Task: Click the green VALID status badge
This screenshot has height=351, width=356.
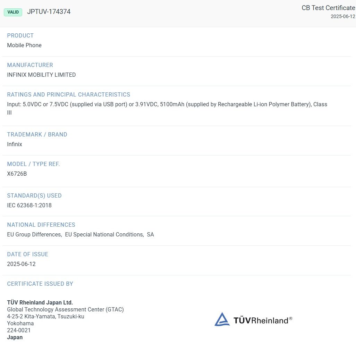Action: coord(13,12)
